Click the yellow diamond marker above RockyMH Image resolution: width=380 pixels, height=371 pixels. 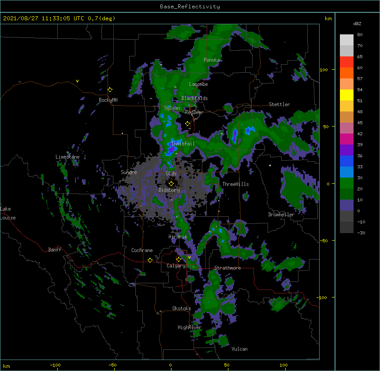(x=110, y=90)
